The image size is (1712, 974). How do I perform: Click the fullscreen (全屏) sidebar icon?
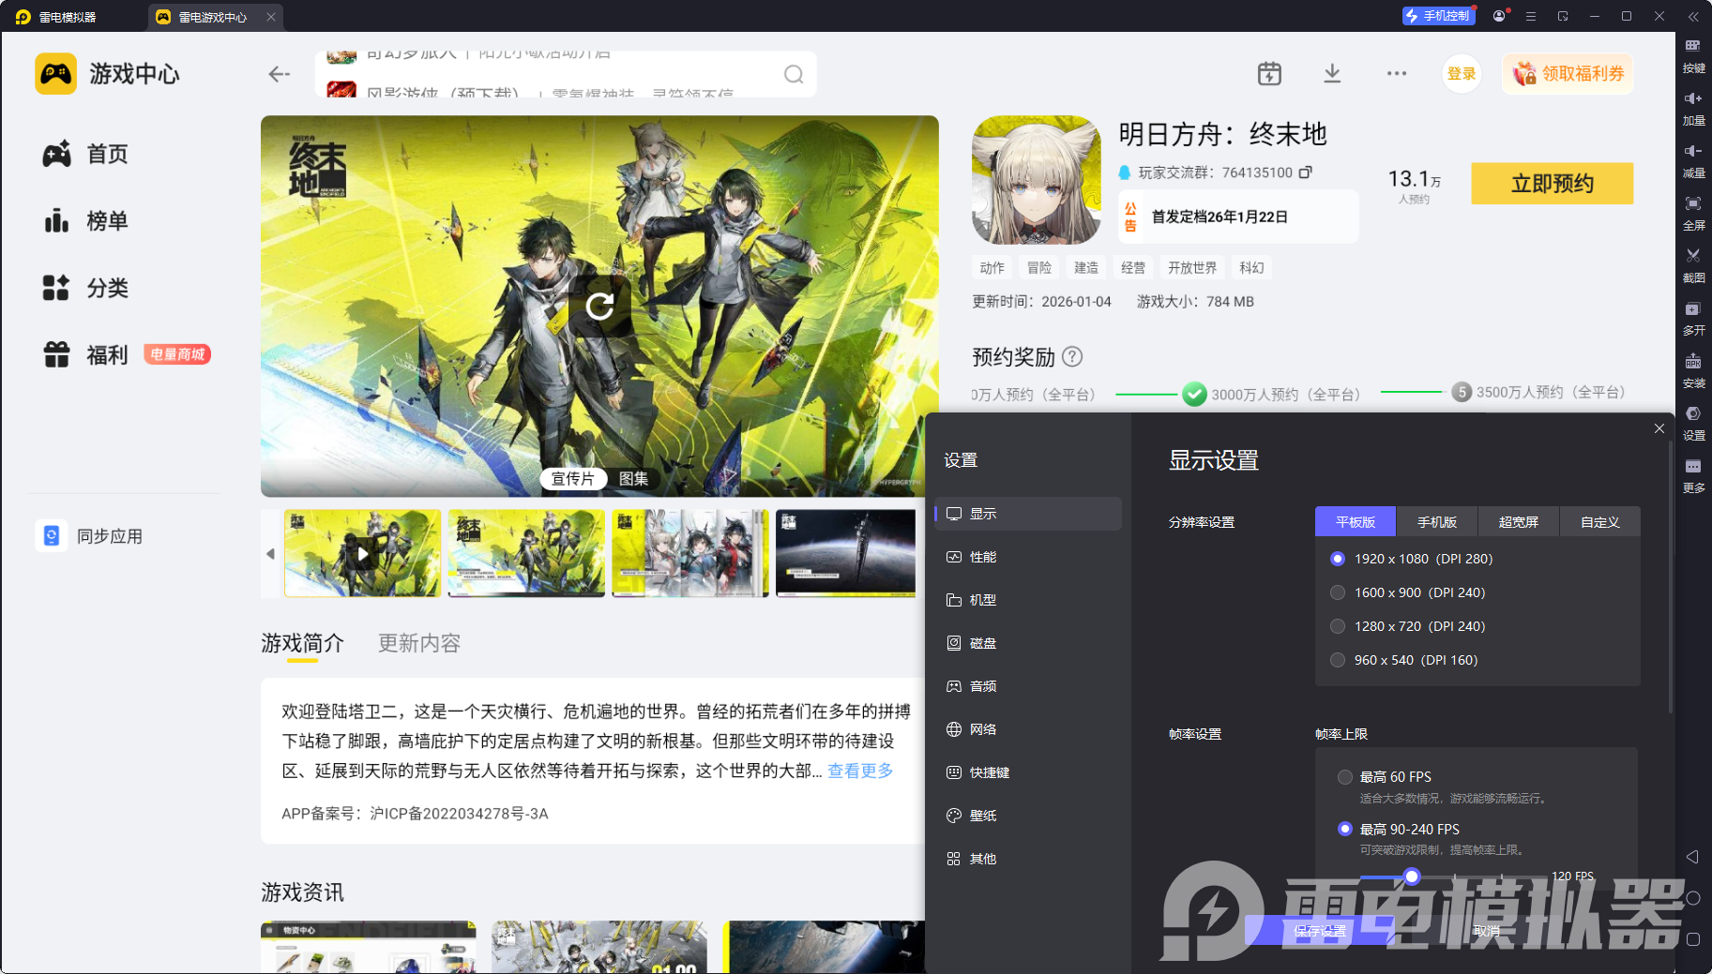coord(1692,204)
